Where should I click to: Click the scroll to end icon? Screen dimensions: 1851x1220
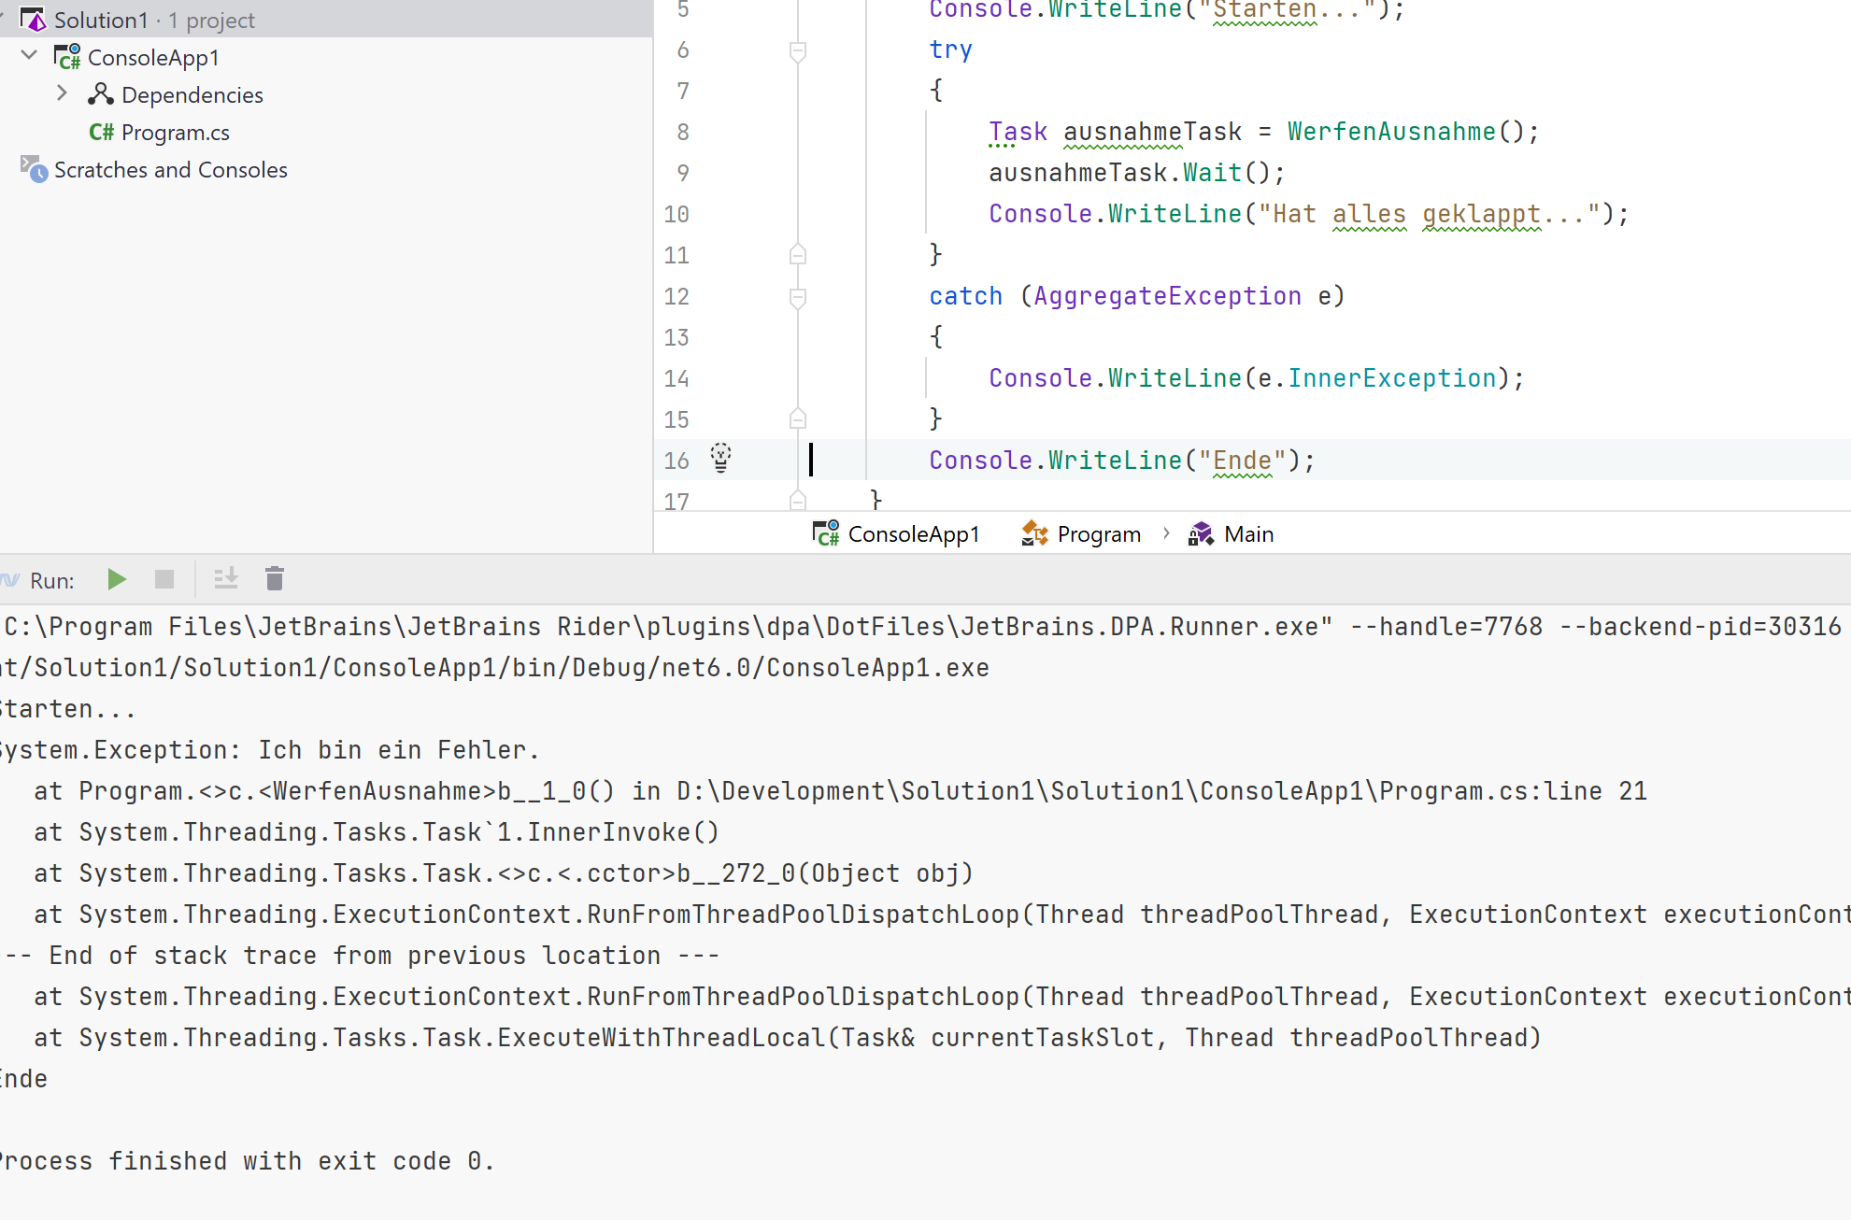point(226,580)
